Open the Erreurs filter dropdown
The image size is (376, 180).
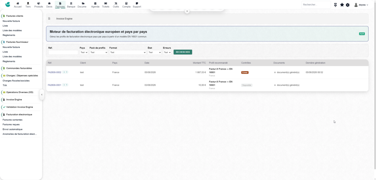(x=167, y=52)
